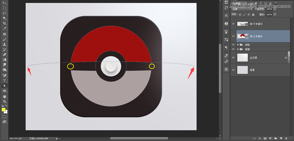
Task: Toggle lock transparent pixels
Action: [240, 14]
